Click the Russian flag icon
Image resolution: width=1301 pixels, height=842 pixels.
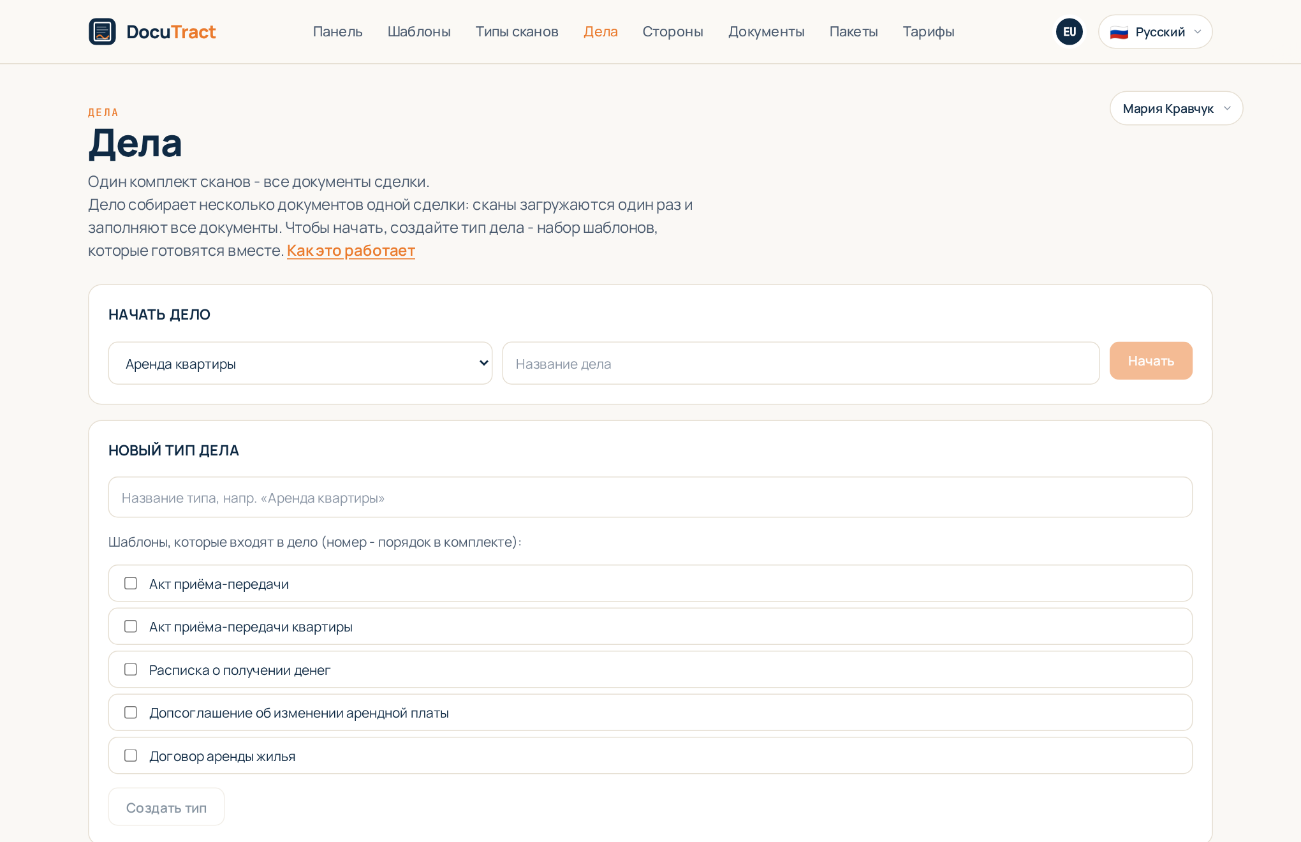click(1119, 32)
